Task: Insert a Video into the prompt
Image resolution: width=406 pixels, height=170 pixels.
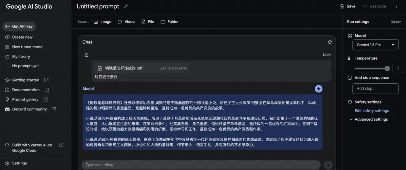Action: point(126,22)
